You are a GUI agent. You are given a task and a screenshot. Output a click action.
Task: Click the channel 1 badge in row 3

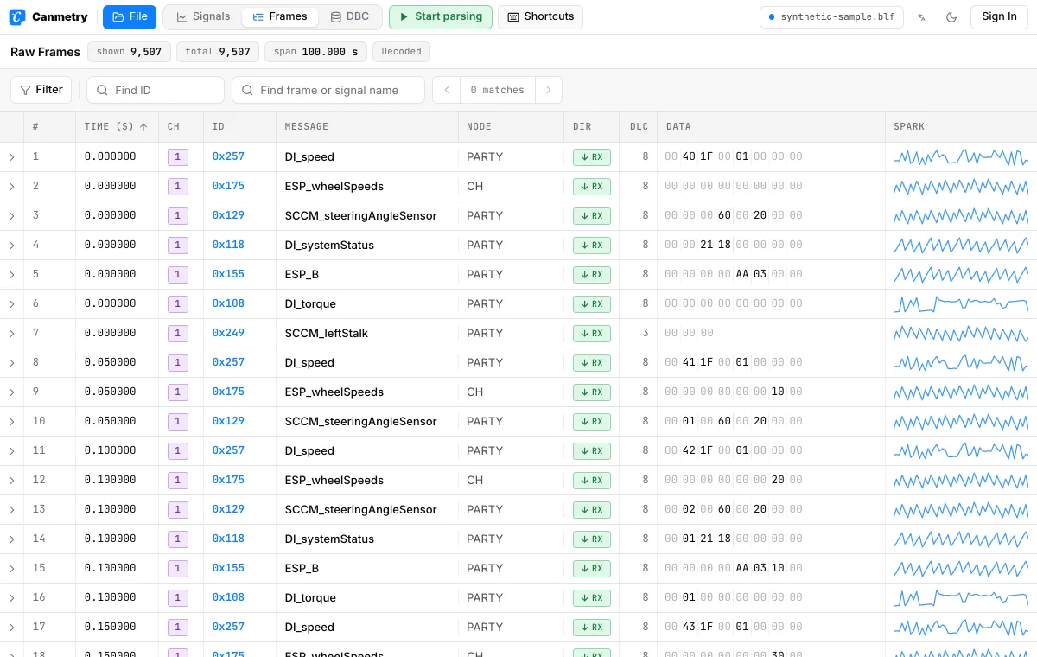(177, 216)
